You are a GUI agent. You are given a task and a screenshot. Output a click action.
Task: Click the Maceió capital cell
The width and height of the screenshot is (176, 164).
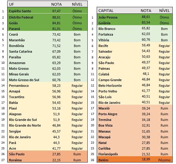click(104, 108)
